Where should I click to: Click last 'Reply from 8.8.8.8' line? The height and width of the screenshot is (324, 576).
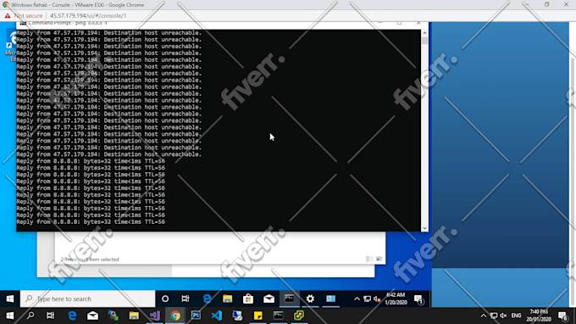click(x=91, y=221)
